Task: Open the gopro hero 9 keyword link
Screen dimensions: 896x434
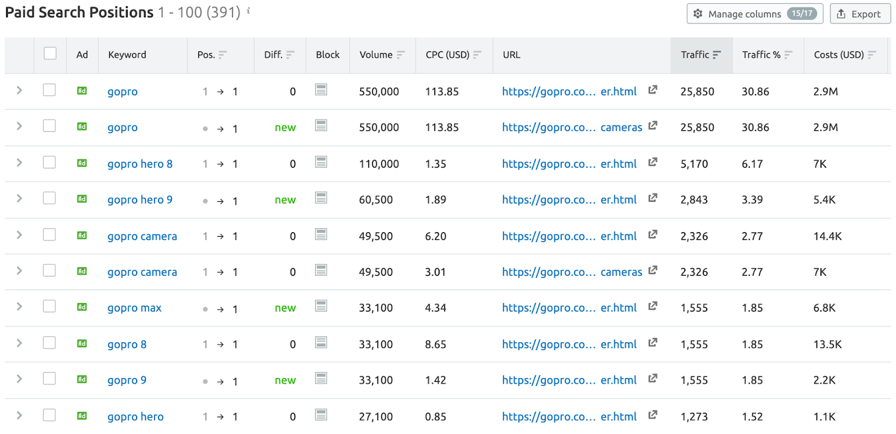Action: 140,200
